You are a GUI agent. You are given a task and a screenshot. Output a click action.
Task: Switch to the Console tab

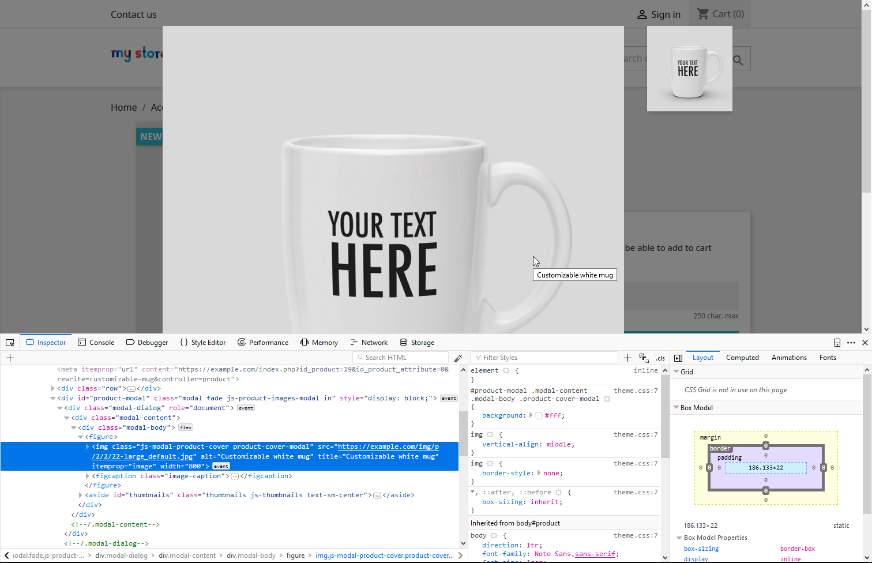pyautogui.click(x=96, y=343)
